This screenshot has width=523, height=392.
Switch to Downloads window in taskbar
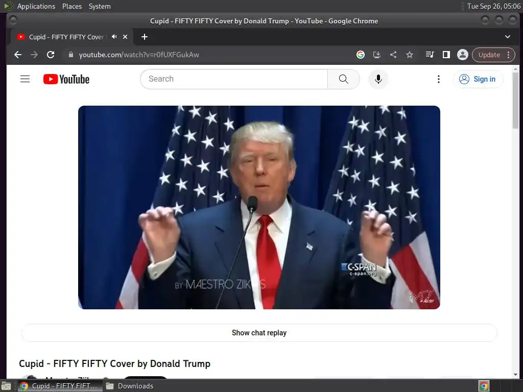(130, 386)
